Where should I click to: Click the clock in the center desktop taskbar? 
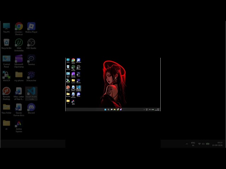point(157,109)
